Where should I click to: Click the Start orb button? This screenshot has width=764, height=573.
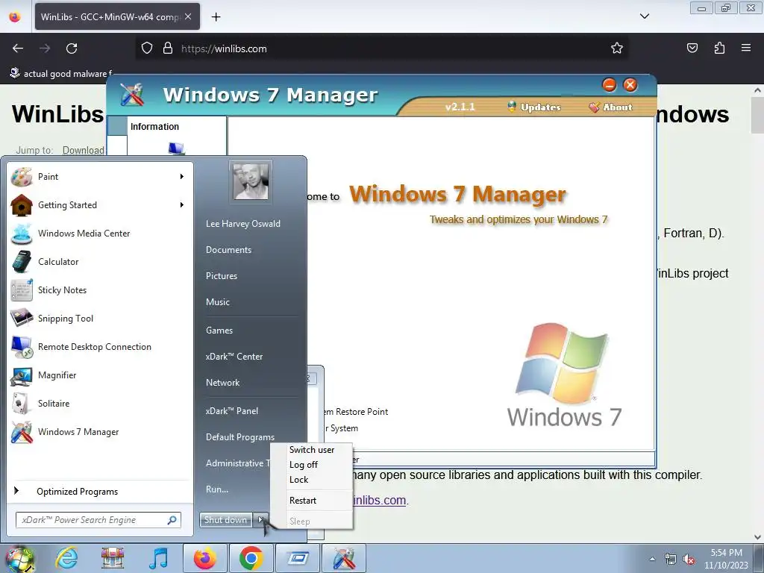pos(19,559)
